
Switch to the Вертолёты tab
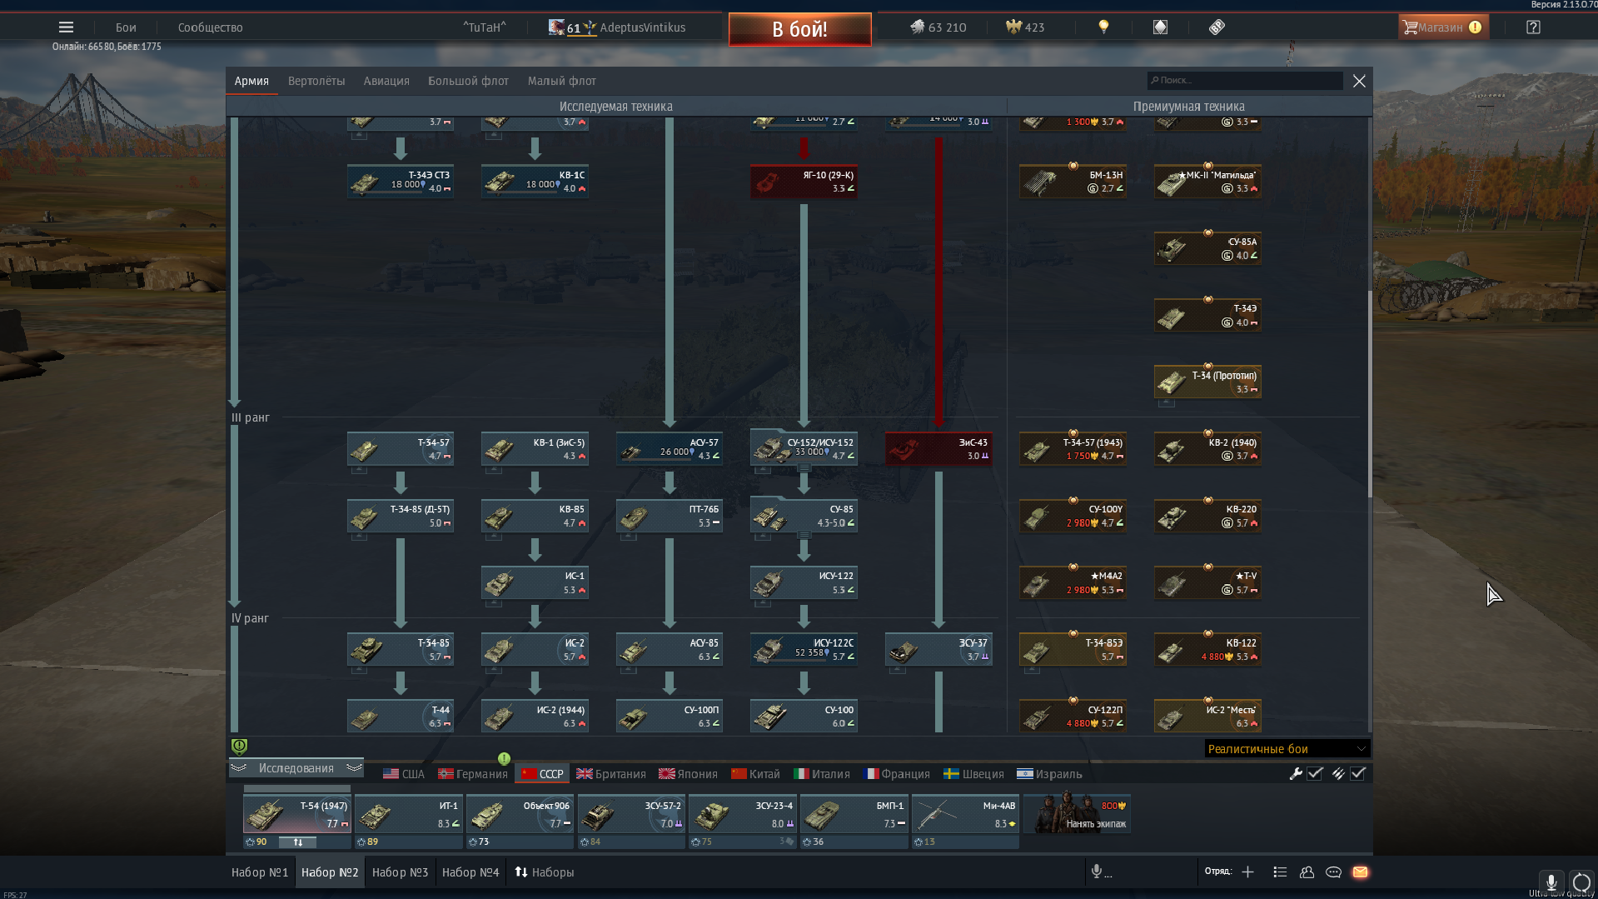316,81
